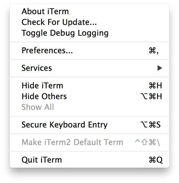Toggle Debug Logging in the menu

pyautogui.click(x=65, y=33)
